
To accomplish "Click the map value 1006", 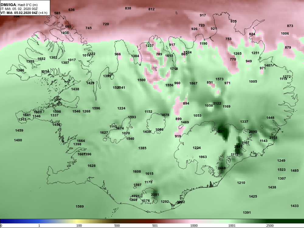I will tap(285, 33).
